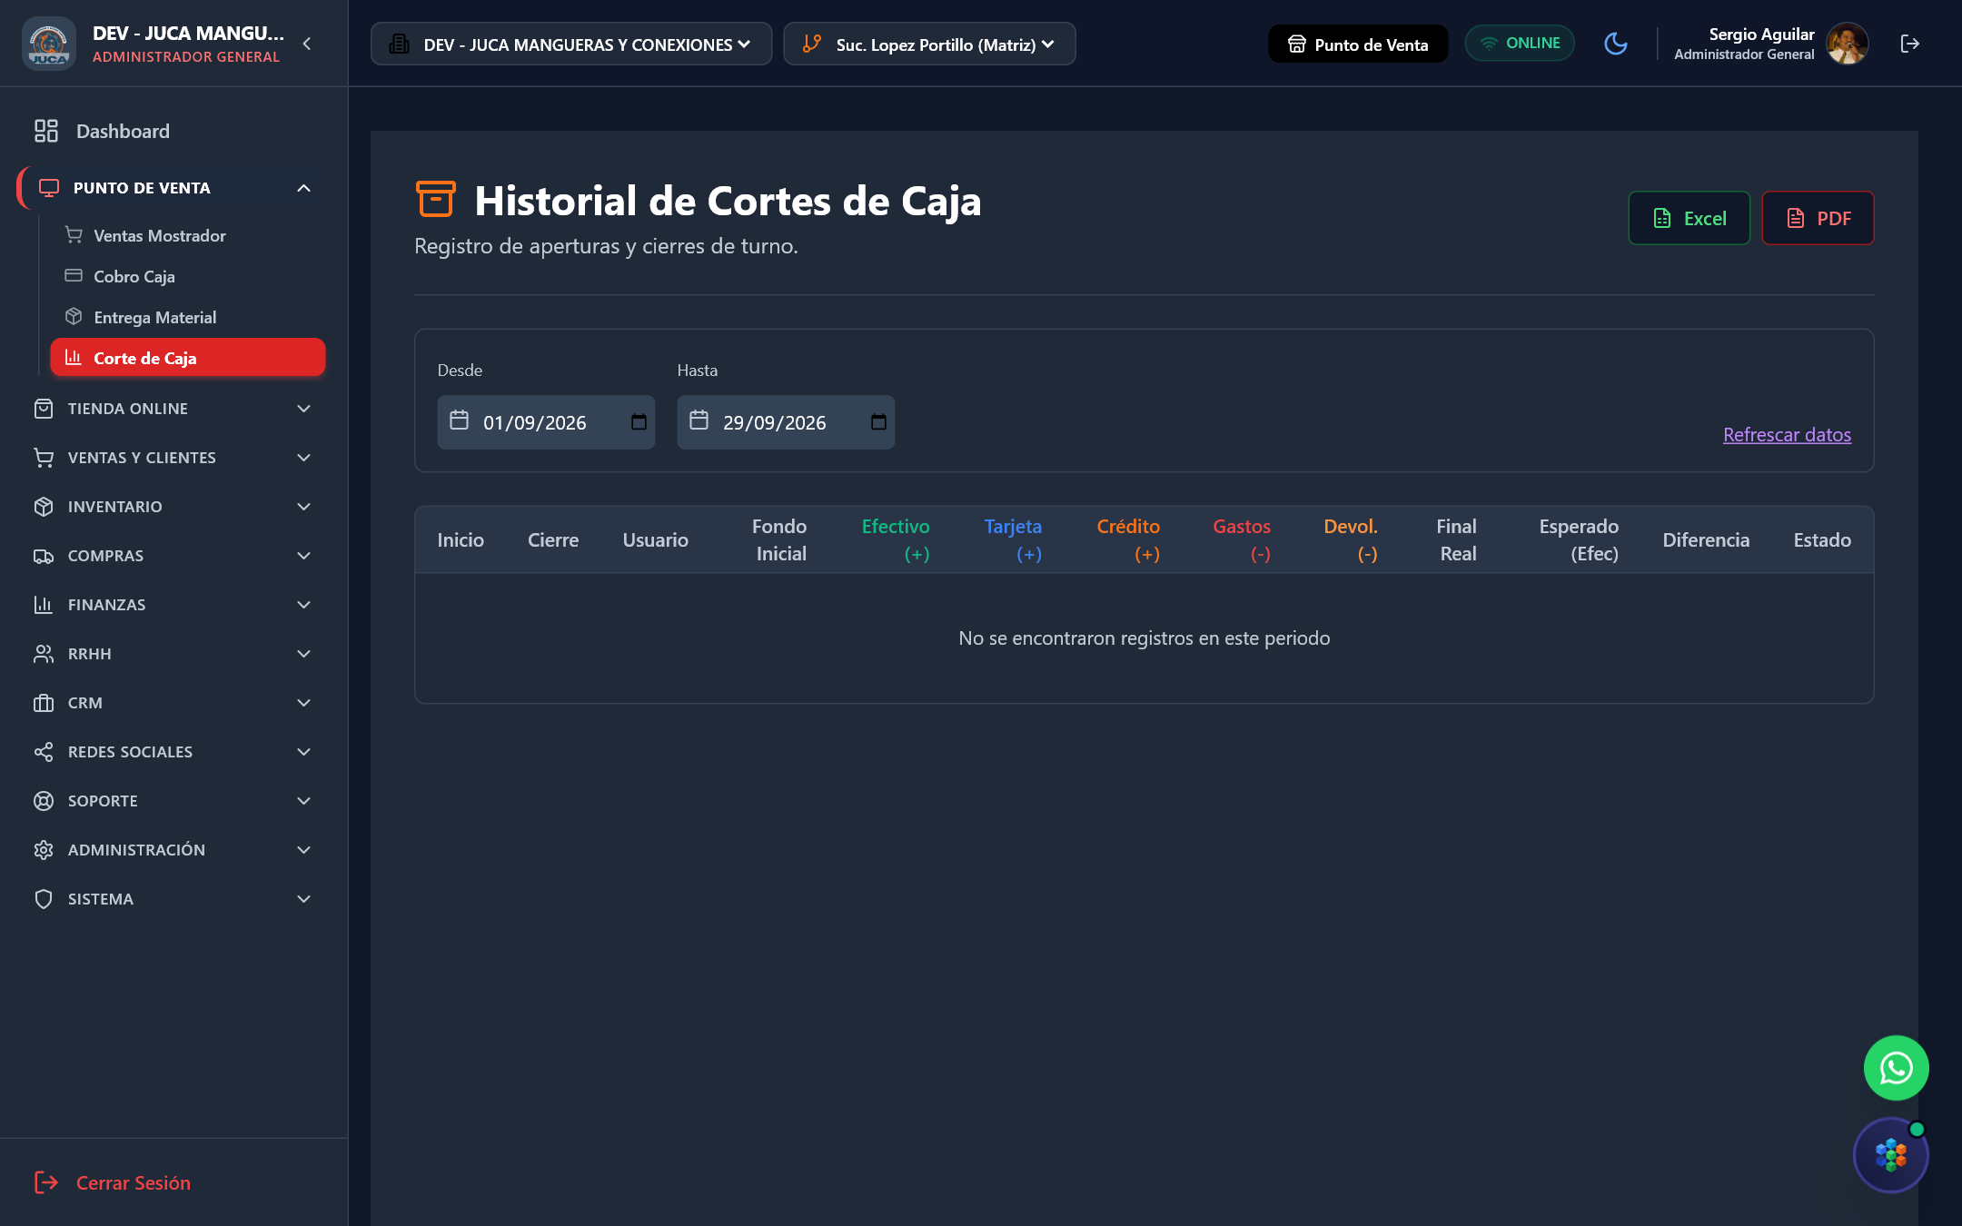Click the TIENDA ONLINE shopping bag icon
Viewport: 1962px width, 1226px height.
(x=44, y=409)
